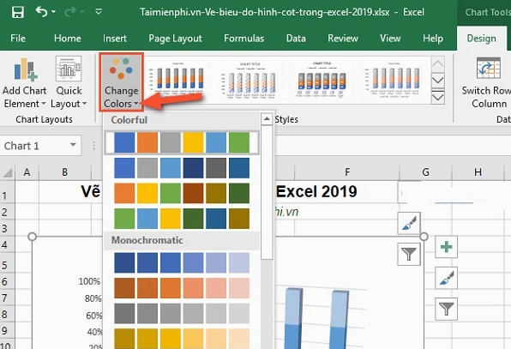Screen dimensions: 511x349
Task: Switch to the Home tab
Action: coord(68,39)
